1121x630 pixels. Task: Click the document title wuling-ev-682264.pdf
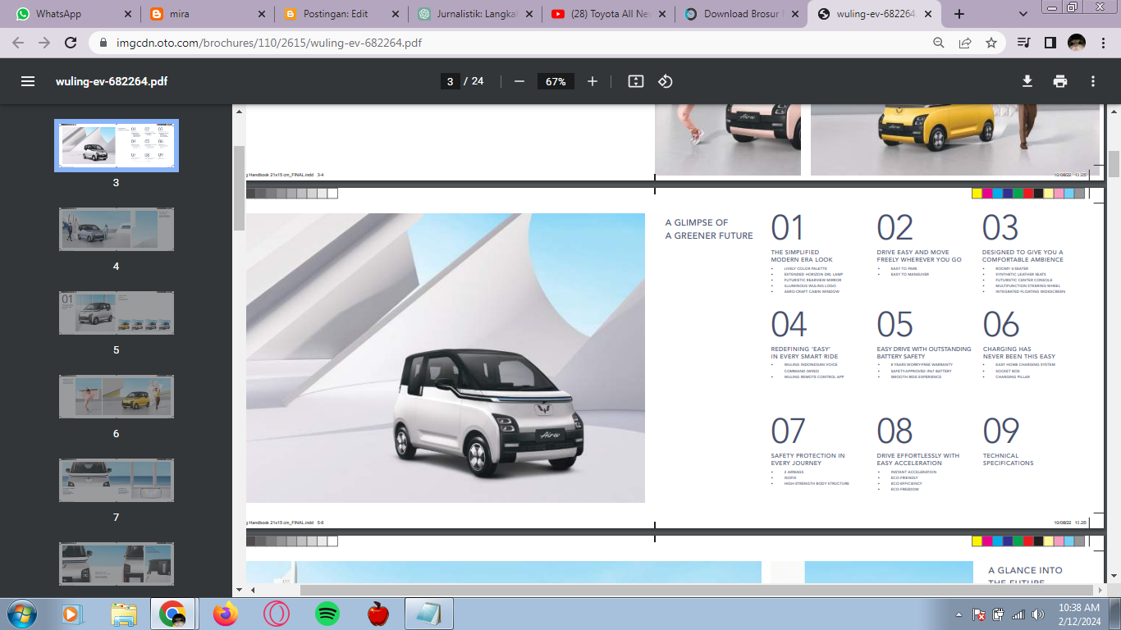pos(112,81)
